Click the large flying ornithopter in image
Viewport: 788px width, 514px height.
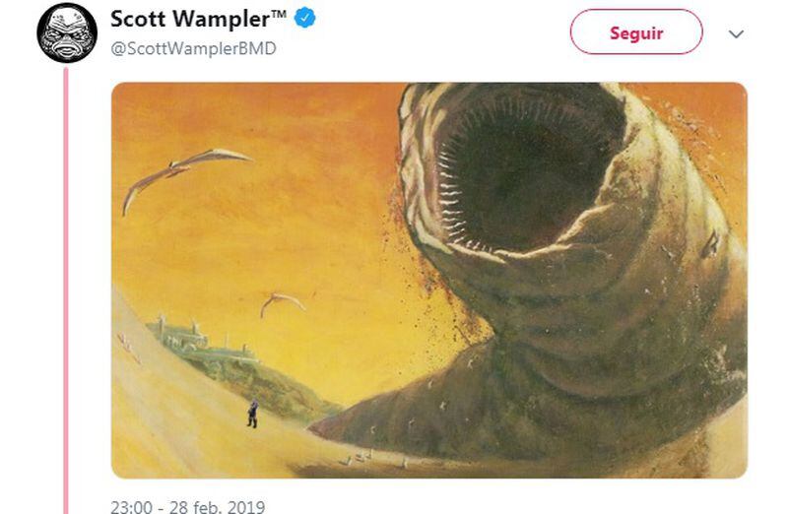tap(186, 177)
